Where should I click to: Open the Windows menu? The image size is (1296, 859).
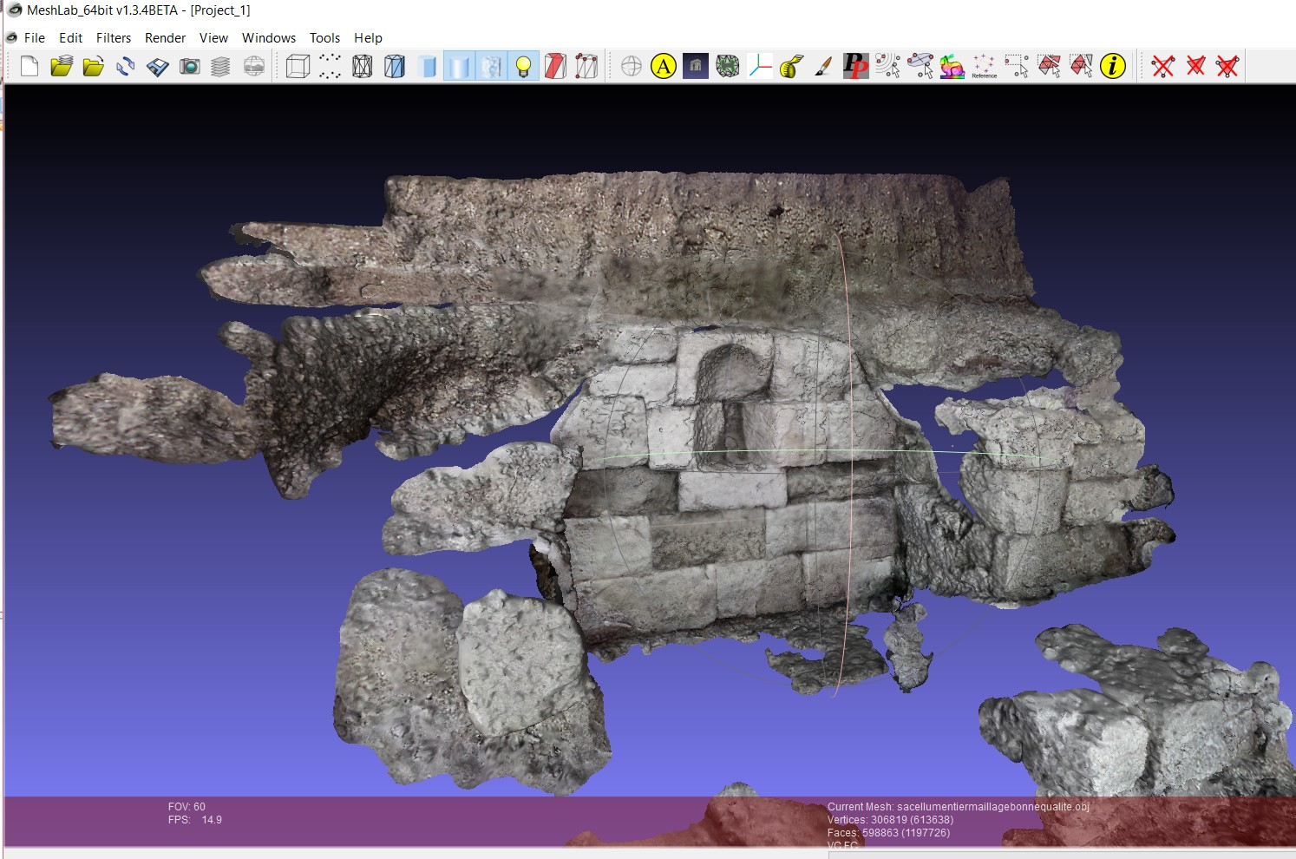(269, 38)
